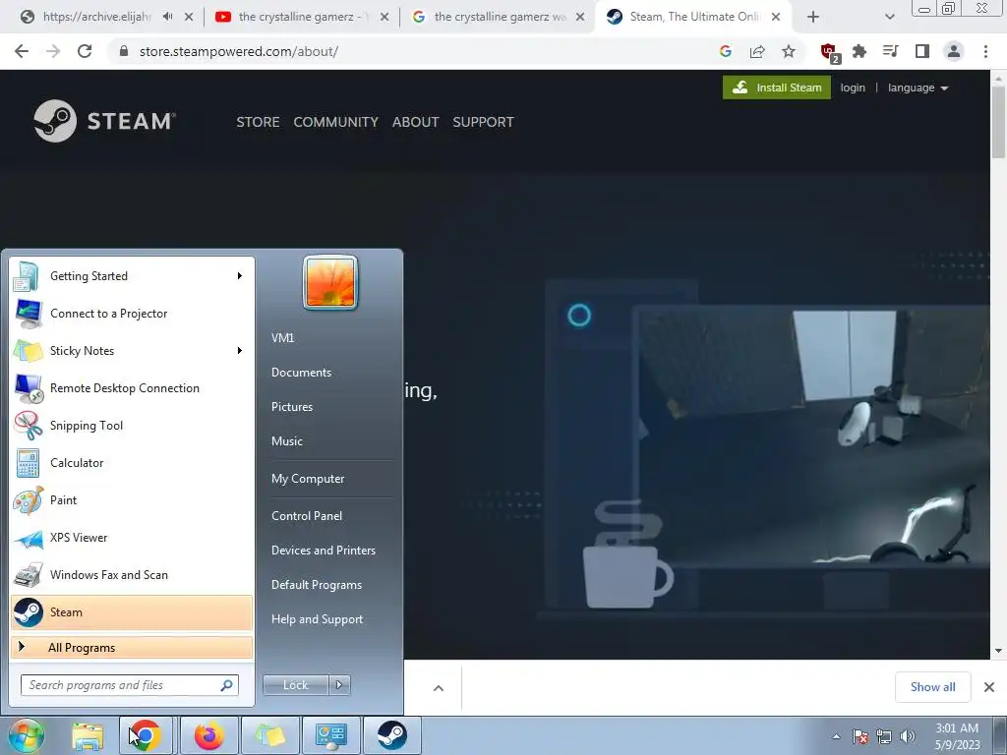Open Music from Start menu
The height and width of the screenshot is (755, 1007).
point(287,441)
